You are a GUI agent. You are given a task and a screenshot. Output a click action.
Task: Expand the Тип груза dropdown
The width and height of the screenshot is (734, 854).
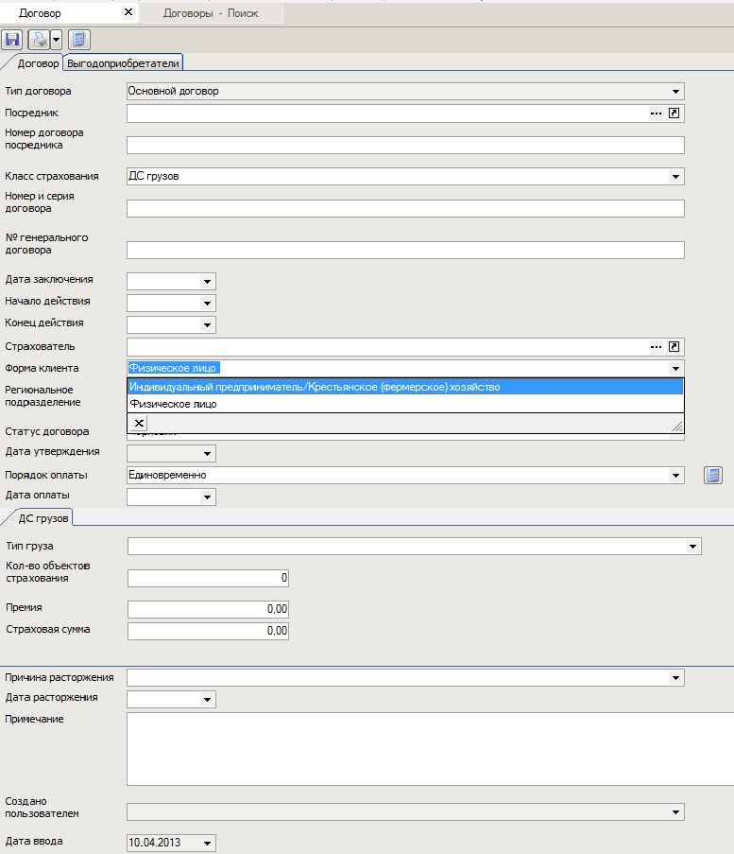692,547
